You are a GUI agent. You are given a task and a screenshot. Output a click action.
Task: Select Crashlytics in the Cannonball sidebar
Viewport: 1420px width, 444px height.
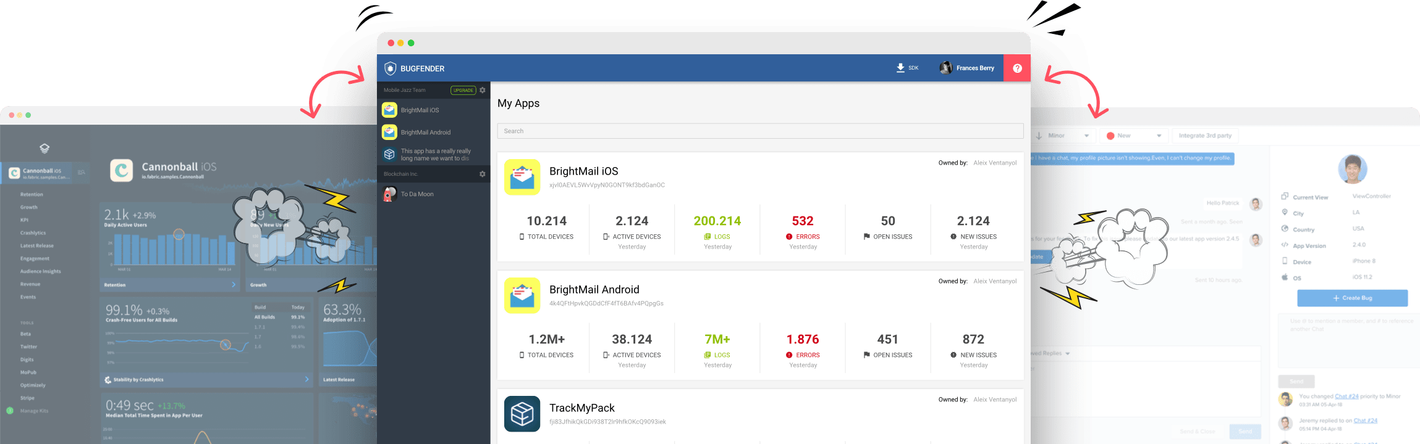33,233
